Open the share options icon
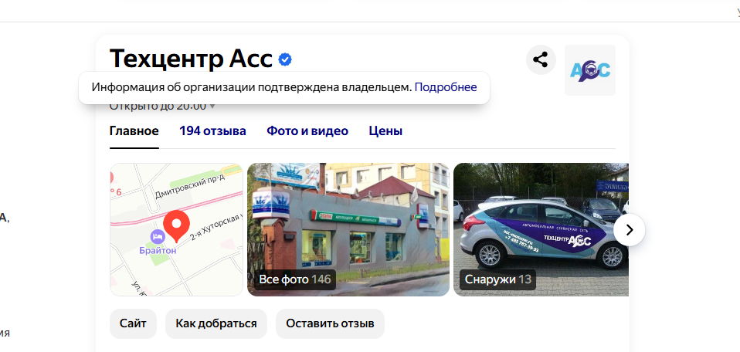The height and width of the screenshot is (352, 740). 541,59
